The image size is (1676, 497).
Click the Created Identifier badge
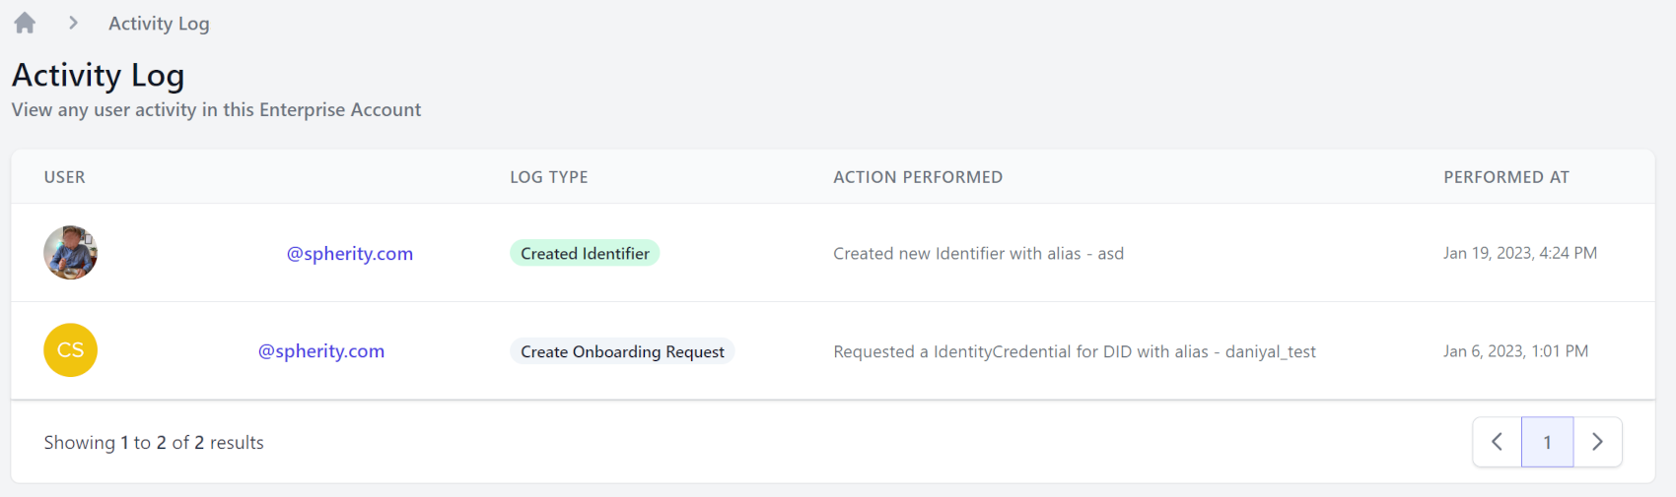585,254
